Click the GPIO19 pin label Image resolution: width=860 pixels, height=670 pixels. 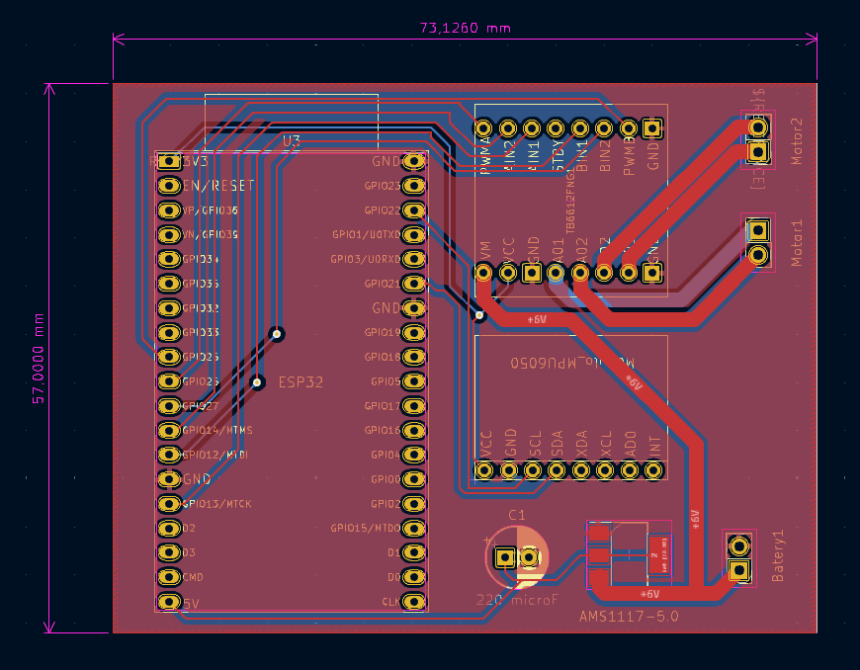pyautogui.click(x=383, y=332)
